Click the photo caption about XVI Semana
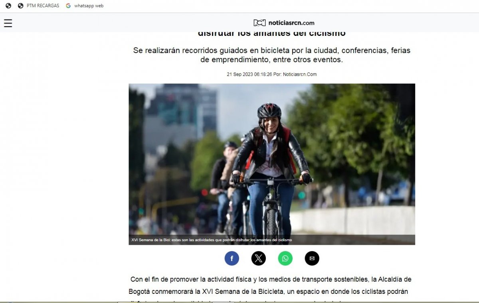The width and height of the screenshot is (479, 303). pos(212,240)
